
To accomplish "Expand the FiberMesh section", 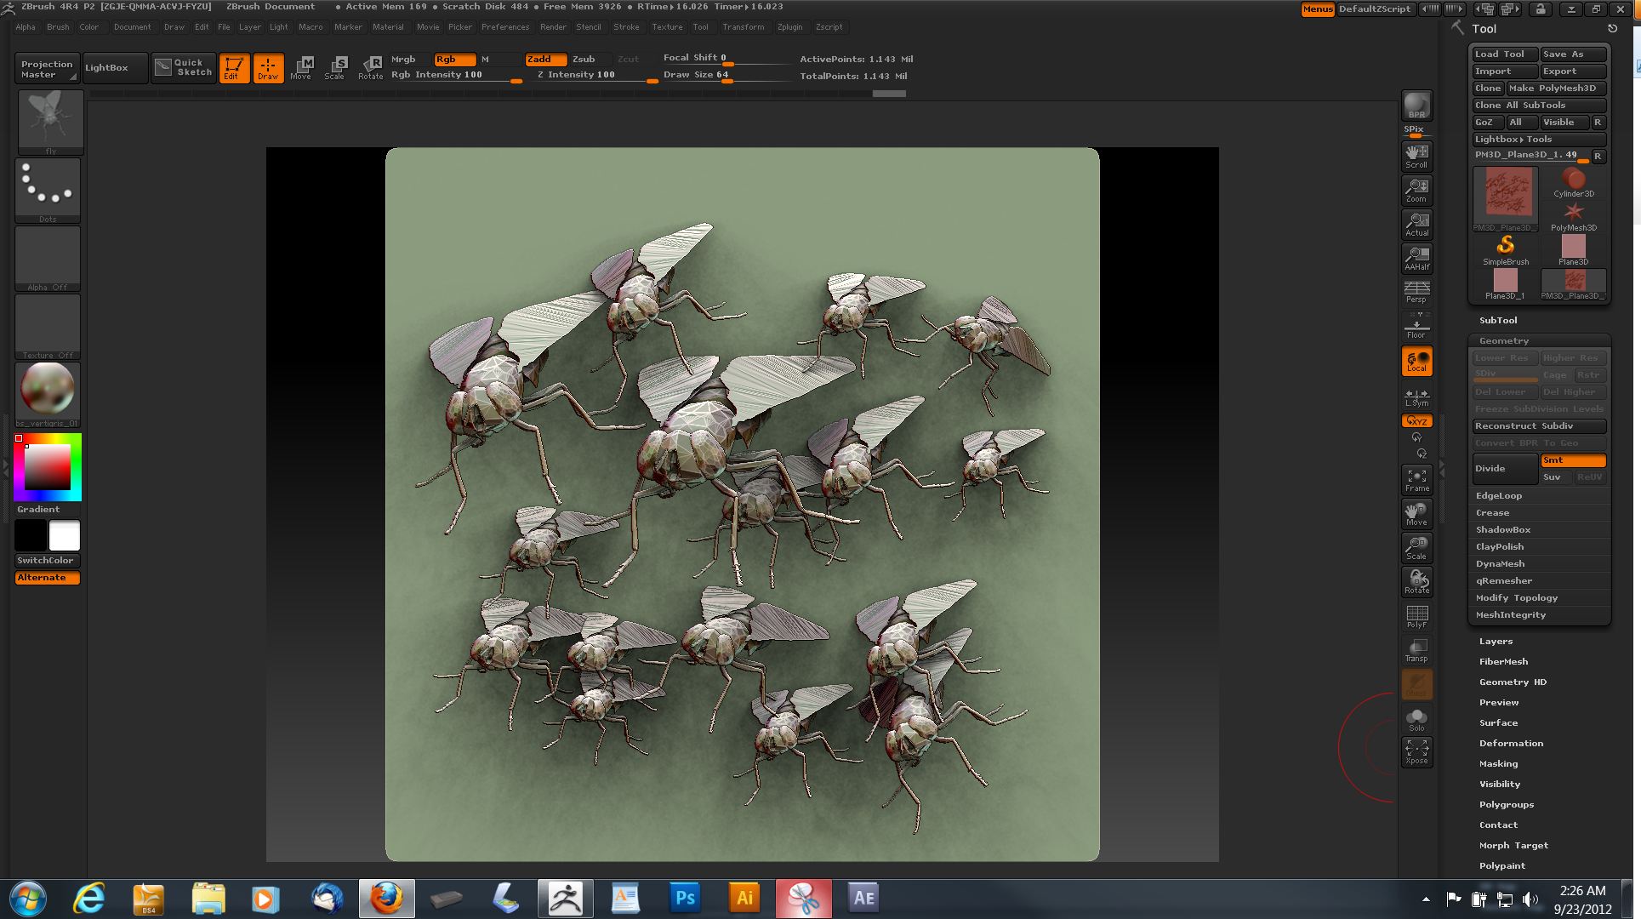I will (x=1503, y=662).
